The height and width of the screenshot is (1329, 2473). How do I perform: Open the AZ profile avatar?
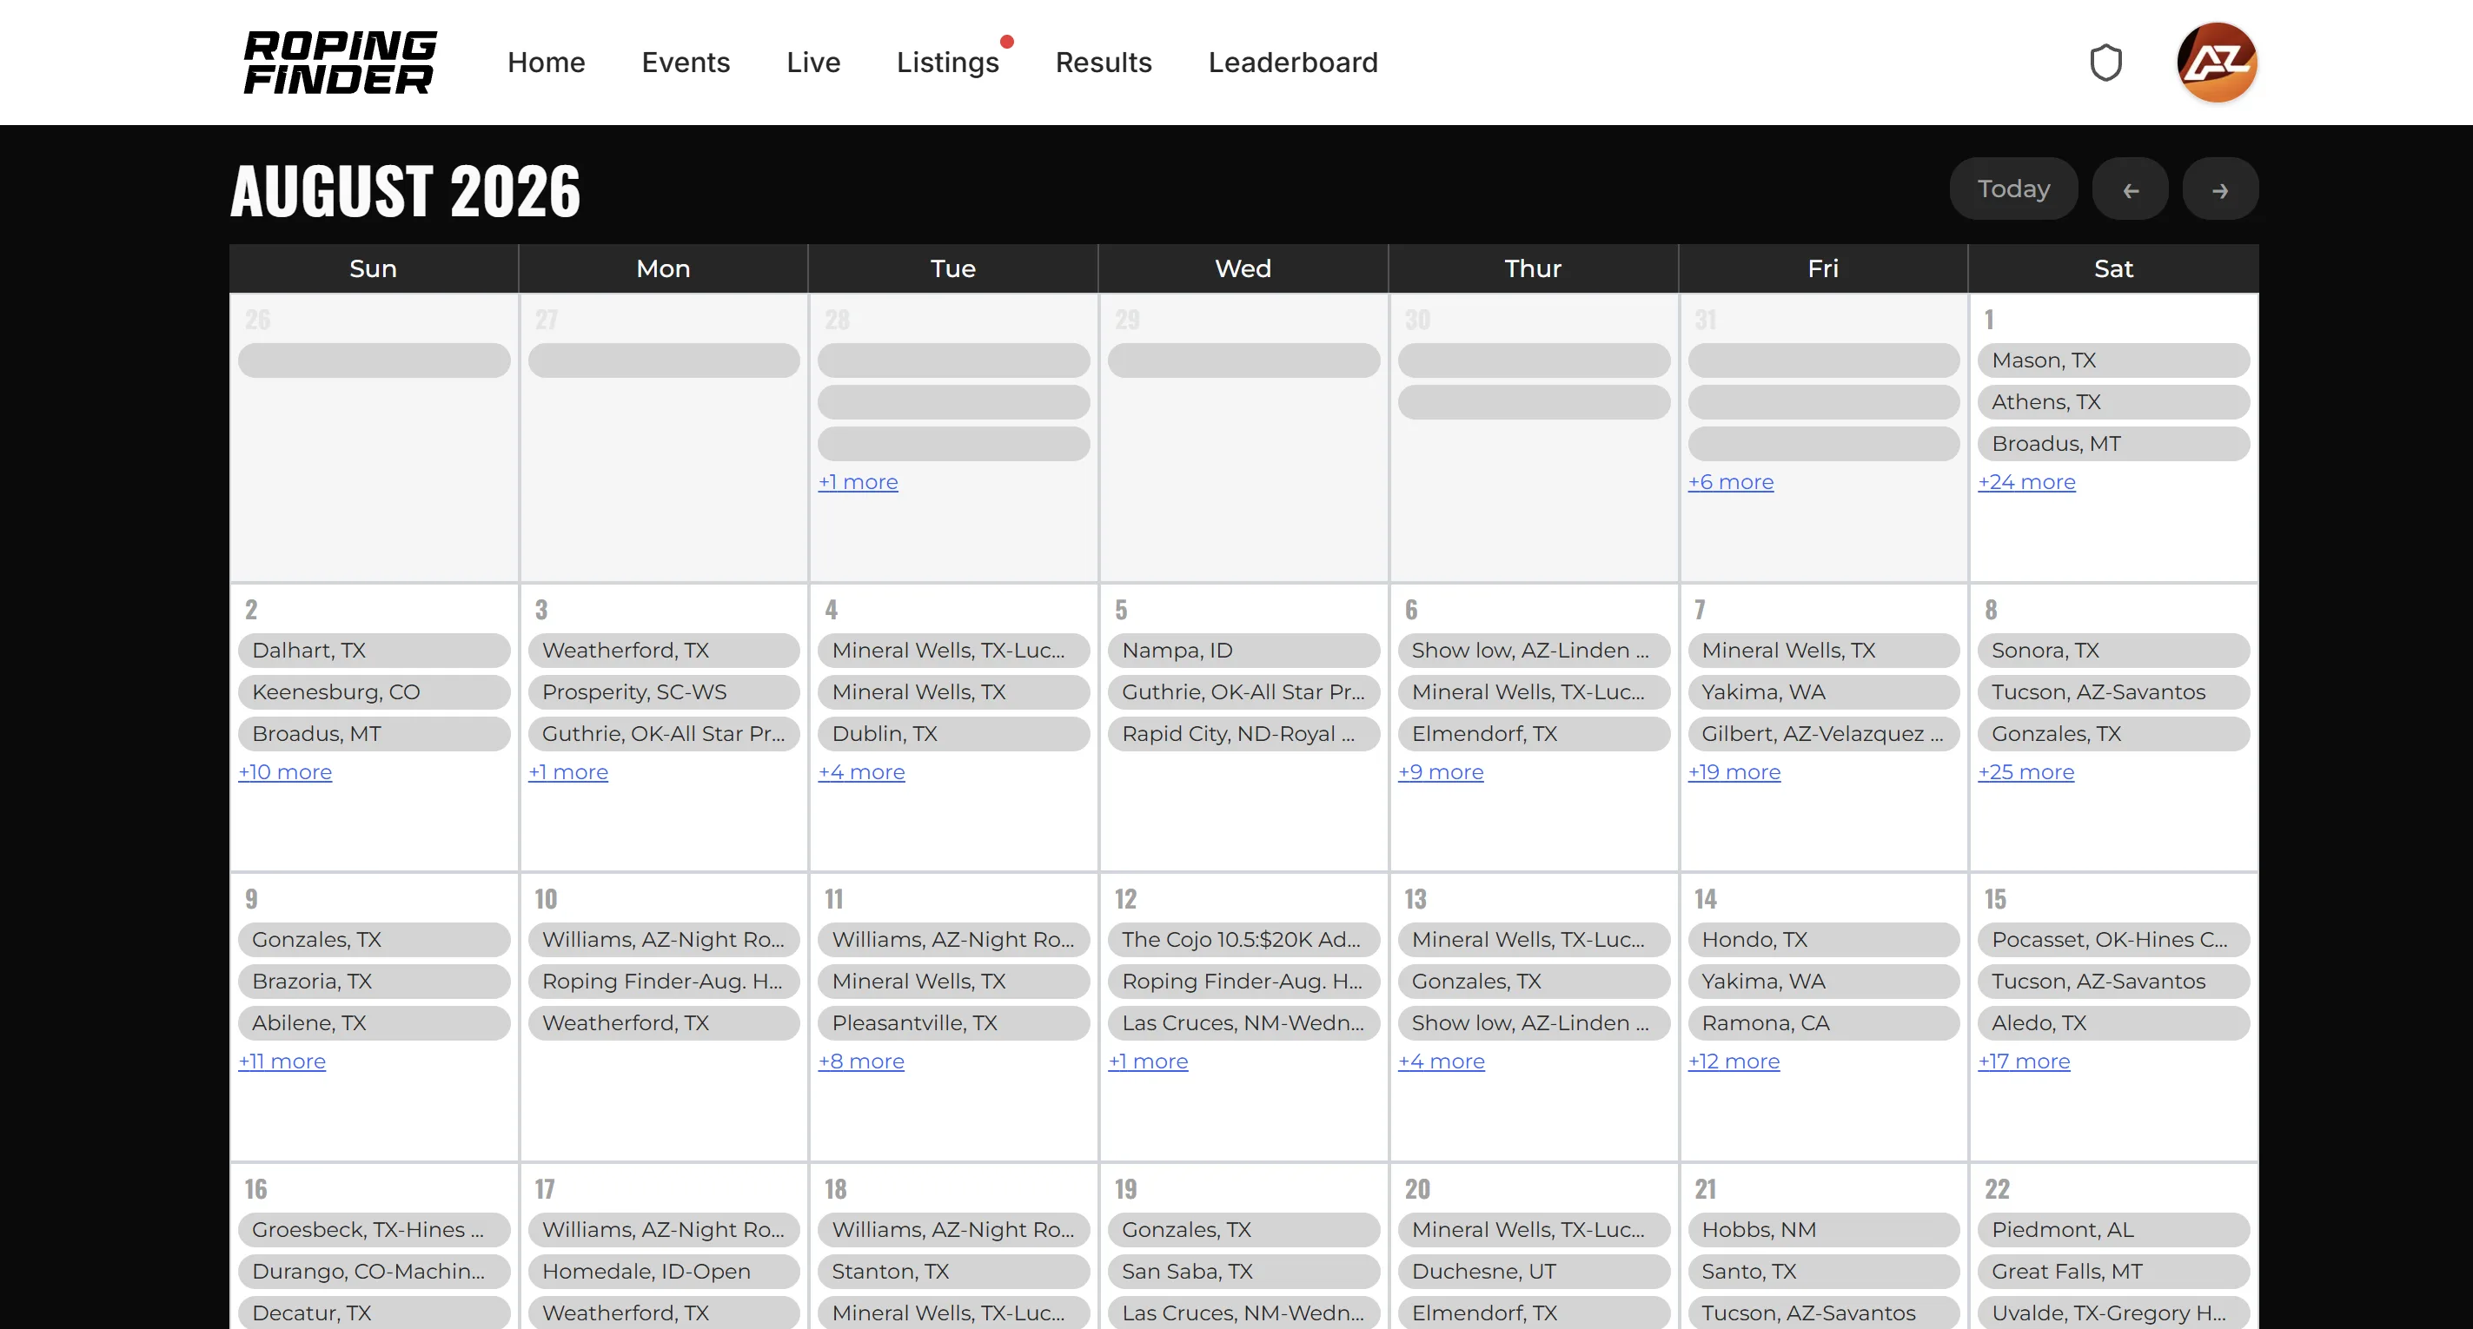[2217, 63]
